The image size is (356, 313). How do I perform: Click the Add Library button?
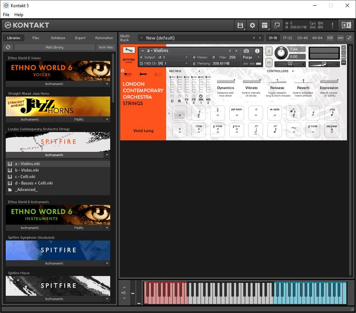click(x=54, y=47)
